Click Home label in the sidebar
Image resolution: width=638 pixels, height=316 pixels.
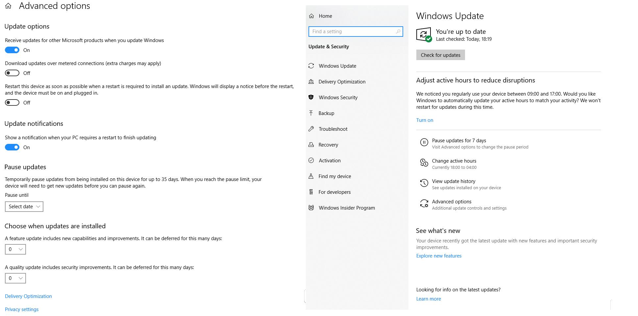[325, 16]
